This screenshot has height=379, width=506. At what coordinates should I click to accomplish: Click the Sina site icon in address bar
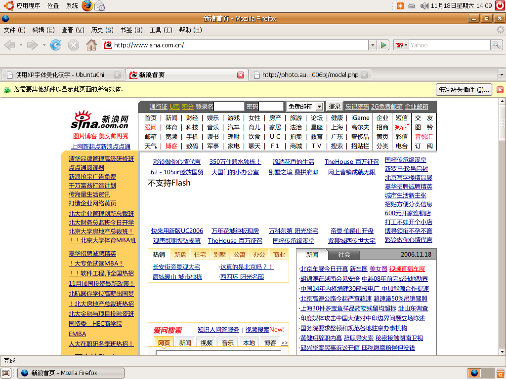108,45
